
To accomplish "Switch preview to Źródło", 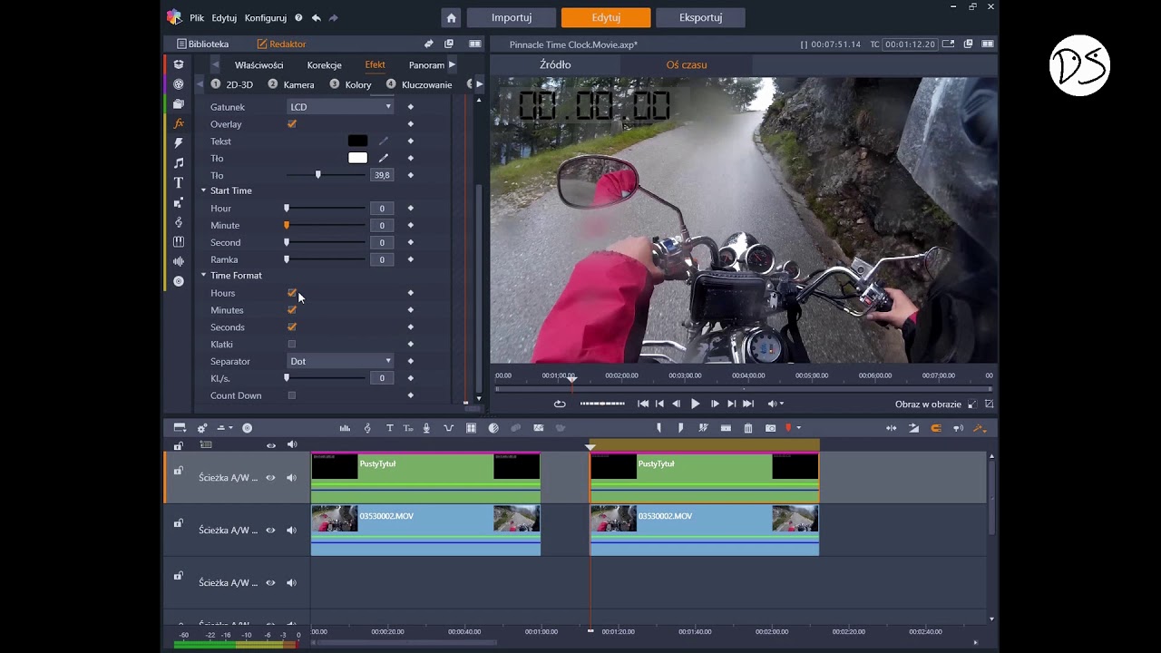I will tap(555, 64).
